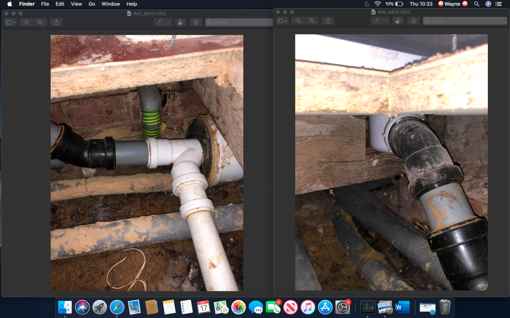Screen dimensions: 510x318
Task: Toggle Markup toolbar in the IMG_6816.HEIC window
Action: pos(413,21)
